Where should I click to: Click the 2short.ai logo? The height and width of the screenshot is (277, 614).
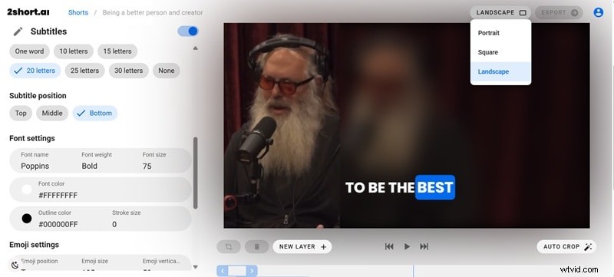[x=28, y=12]
